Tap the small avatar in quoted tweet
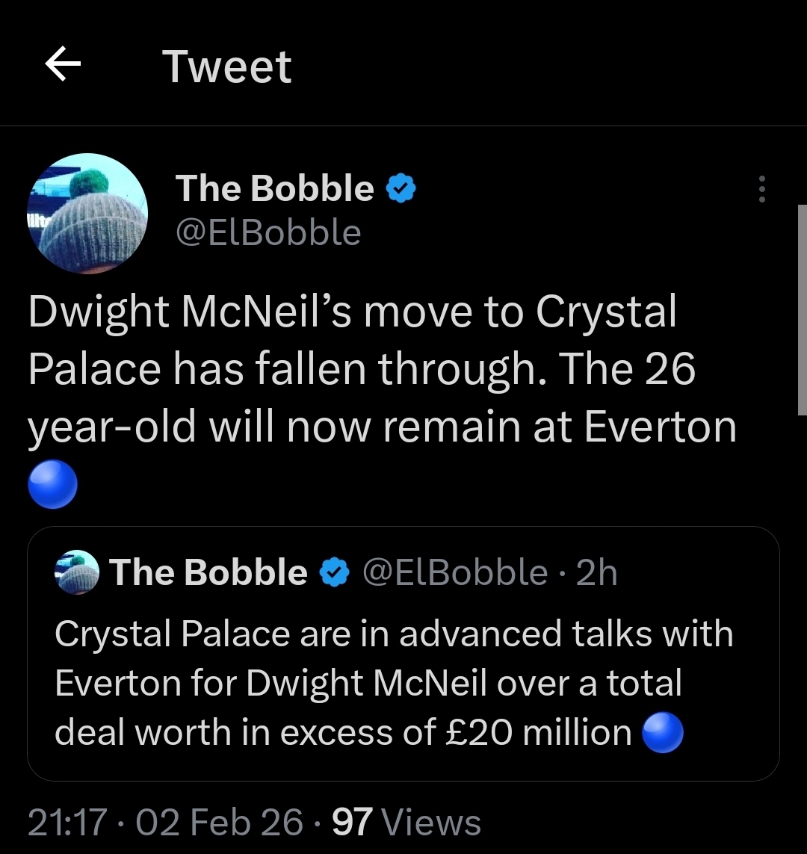 point(77,573)
